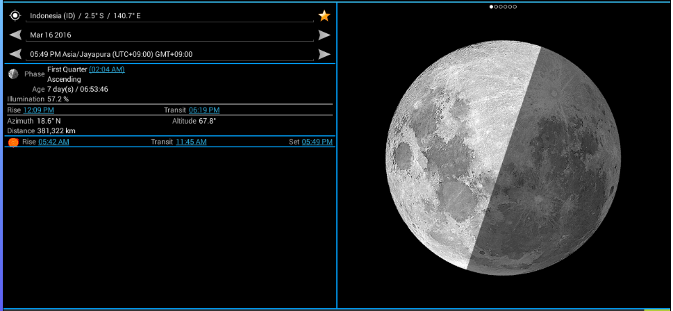The image size is (673, 311).
Task: Go to previous date with left arrow
Action: click(x=15, y=35)
